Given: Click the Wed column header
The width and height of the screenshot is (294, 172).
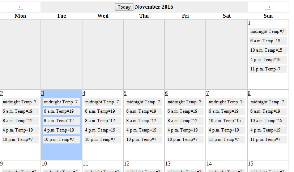Looking at the screenshot, I should tap(103, 16).
